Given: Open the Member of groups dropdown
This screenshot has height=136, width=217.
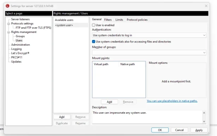Looking at the screenshot, I should tap(149, 52).
